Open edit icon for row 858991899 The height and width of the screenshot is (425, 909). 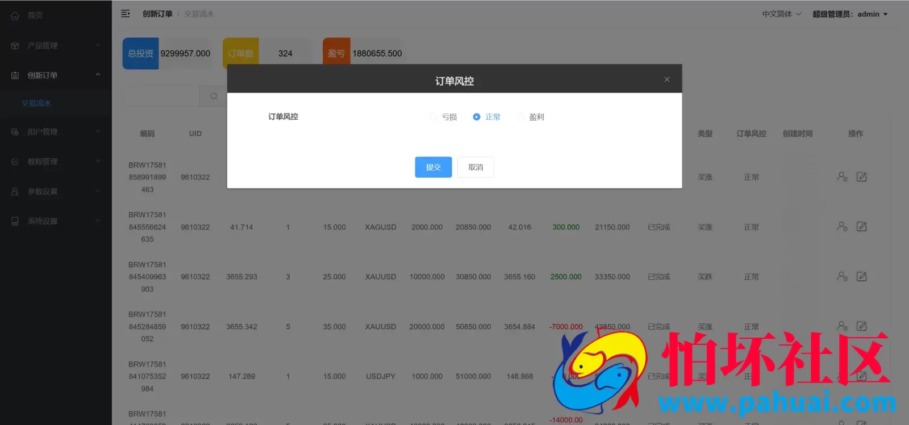tap(862, 177)
